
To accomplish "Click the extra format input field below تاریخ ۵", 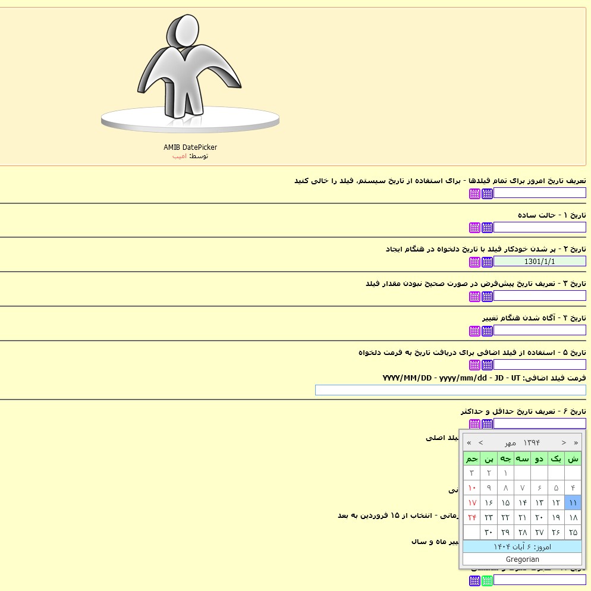I will [450, 390].
